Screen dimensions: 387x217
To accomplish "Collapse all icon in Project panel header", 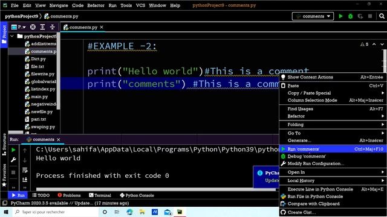I will point(53,27).
